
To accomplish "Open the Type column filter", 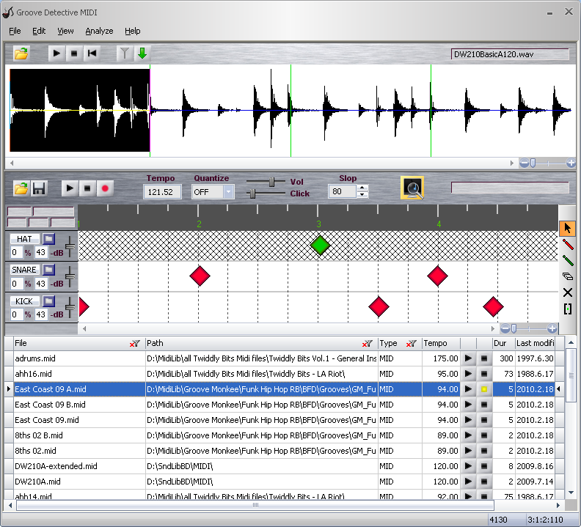I will click(412, 343).
